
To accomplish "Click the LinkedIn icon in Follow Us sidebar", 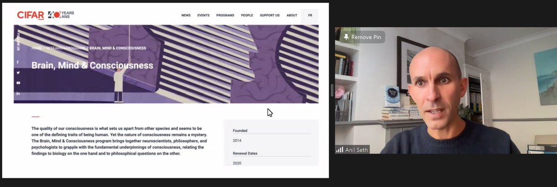I will [18, 93].
